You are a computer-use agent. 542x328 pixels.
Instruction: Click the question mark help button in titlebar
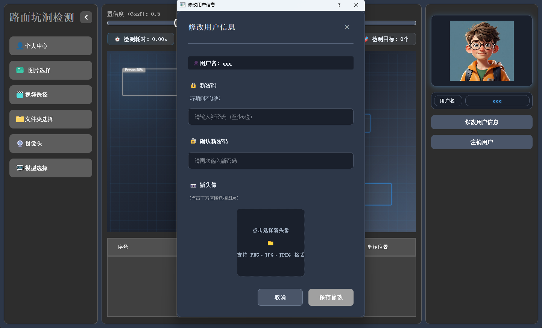tap(339, 5)
